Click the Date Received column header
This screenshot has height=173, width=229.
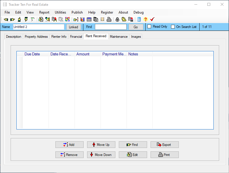pos(62,54)
